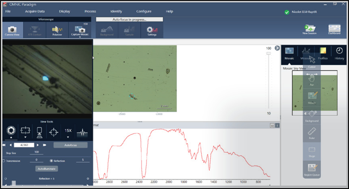Click the mosaic zoom slider handle
This screenshot has width=349, height=189.
pyautogui.click(x=268, y=53)
